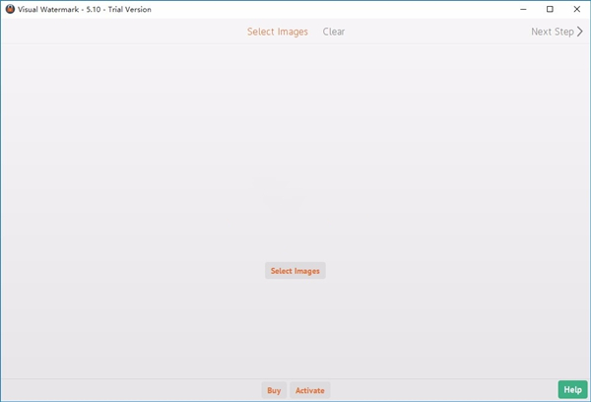591x402 pixels.
Task: Close the Visual Watermark window
Action: (576, 9)
